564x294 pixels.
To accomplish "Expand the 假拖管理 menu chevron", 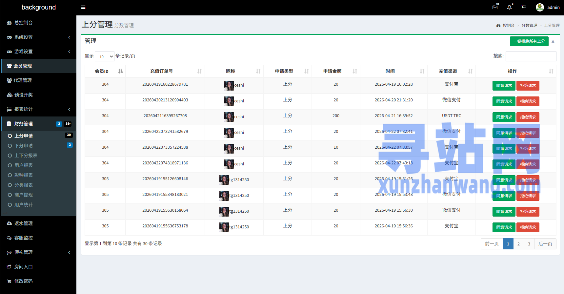I will pos(69,252).
